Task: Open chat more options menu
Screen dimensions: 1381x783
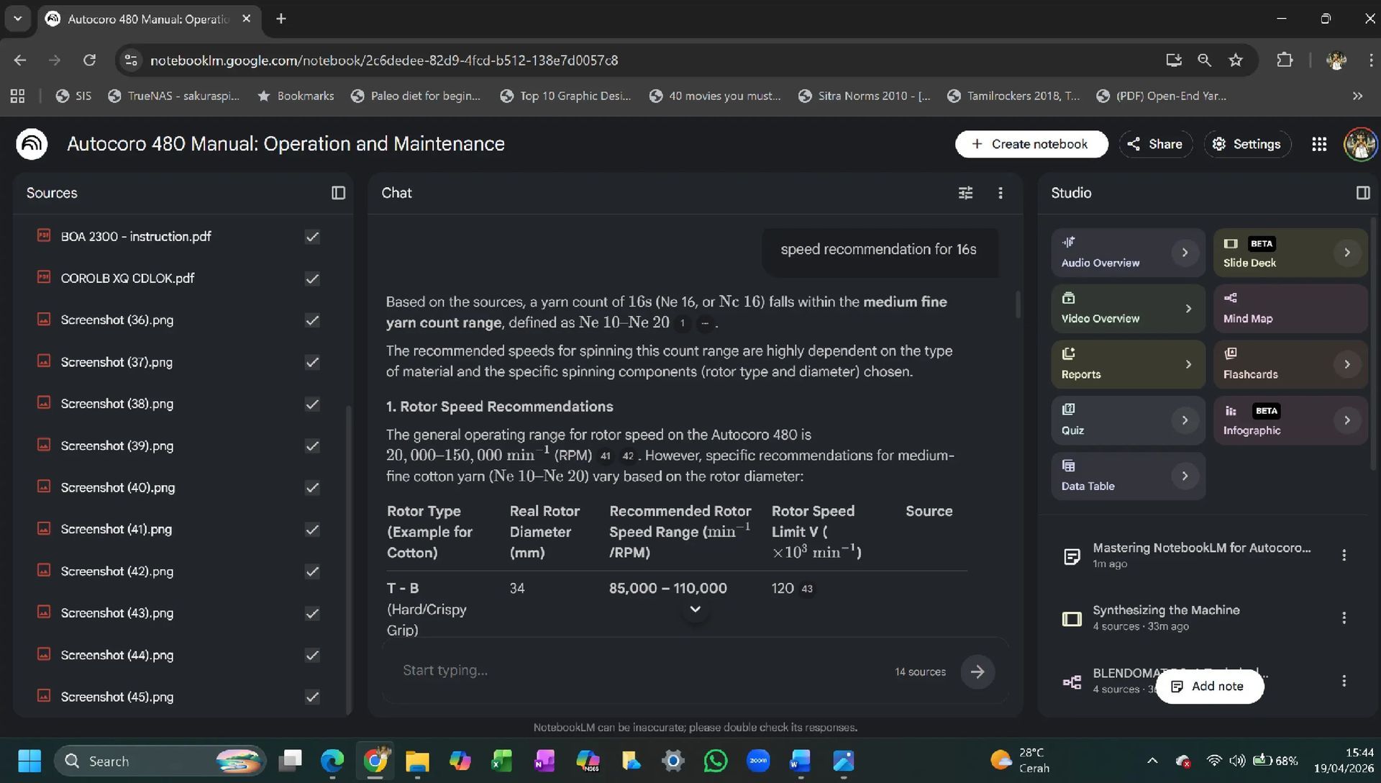Action: point(1000,193)
